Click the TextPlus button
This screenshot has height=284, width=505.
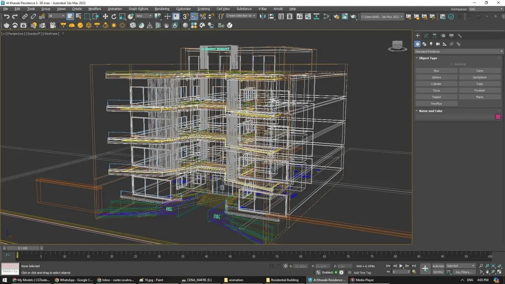tap(436, 104)
